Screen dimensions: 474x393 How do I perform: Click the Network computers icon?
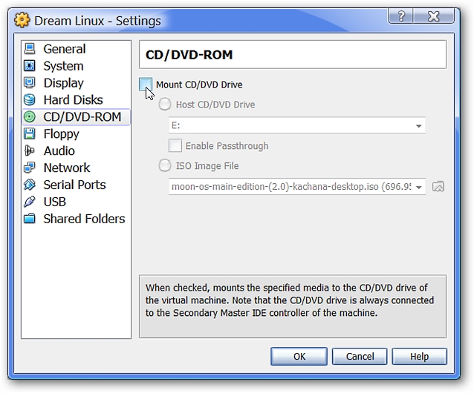30,168
